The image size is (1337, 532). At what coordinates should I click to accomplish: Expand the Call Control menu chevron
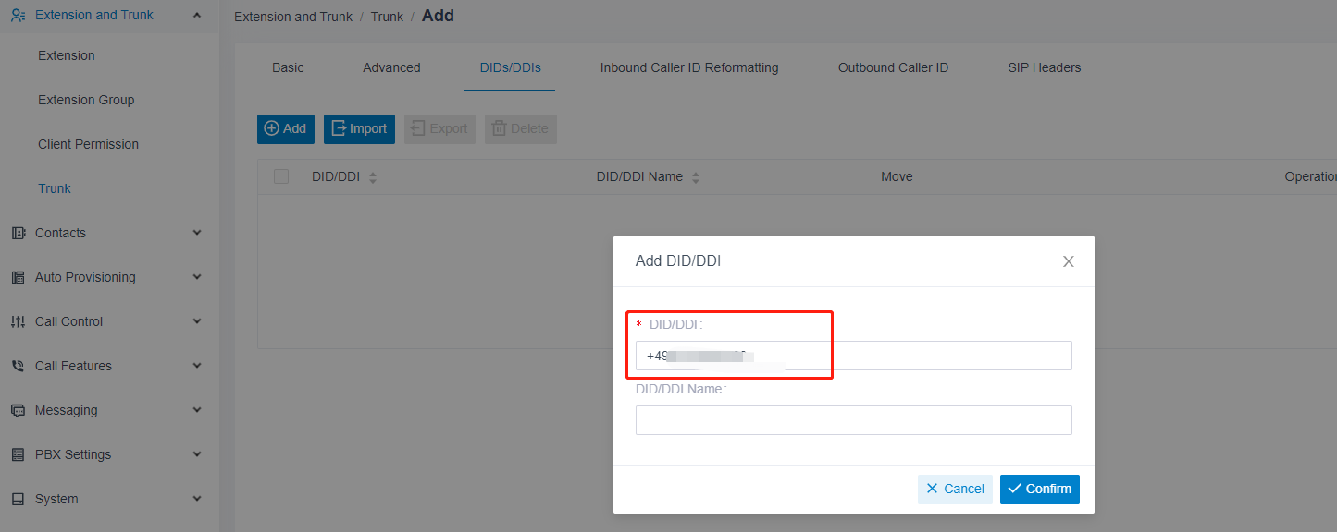(x=196, y=321)
